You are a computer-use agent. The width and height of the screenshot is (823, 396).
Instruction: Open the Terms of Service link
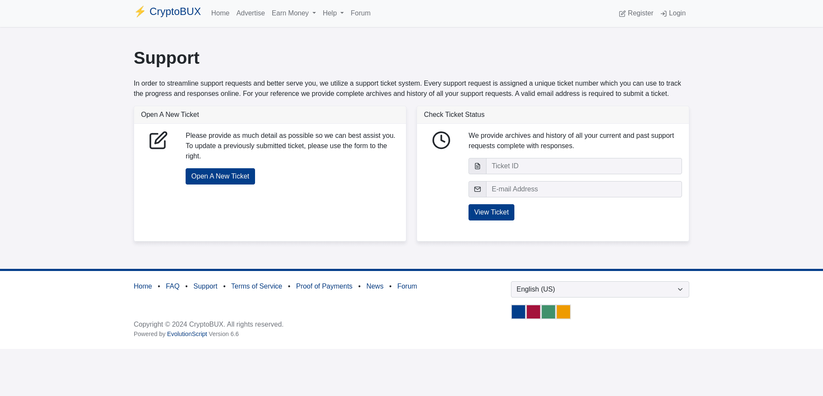click(256, 286)
